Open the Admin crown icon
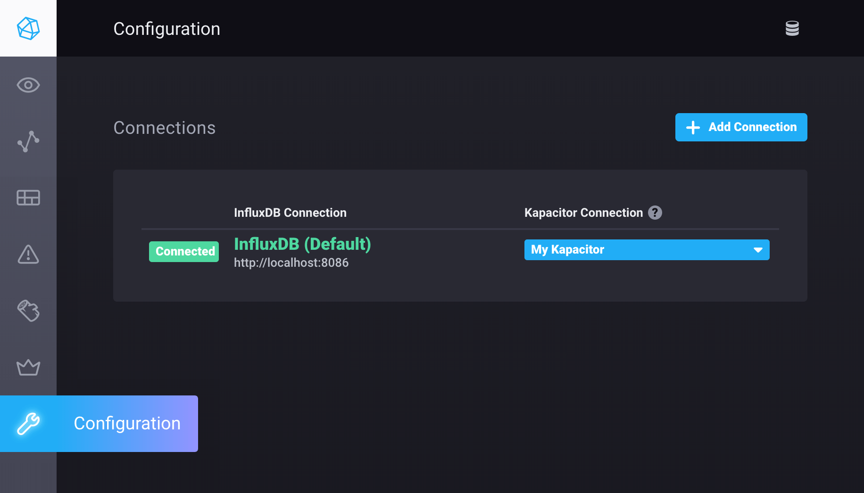 point(28,368)
